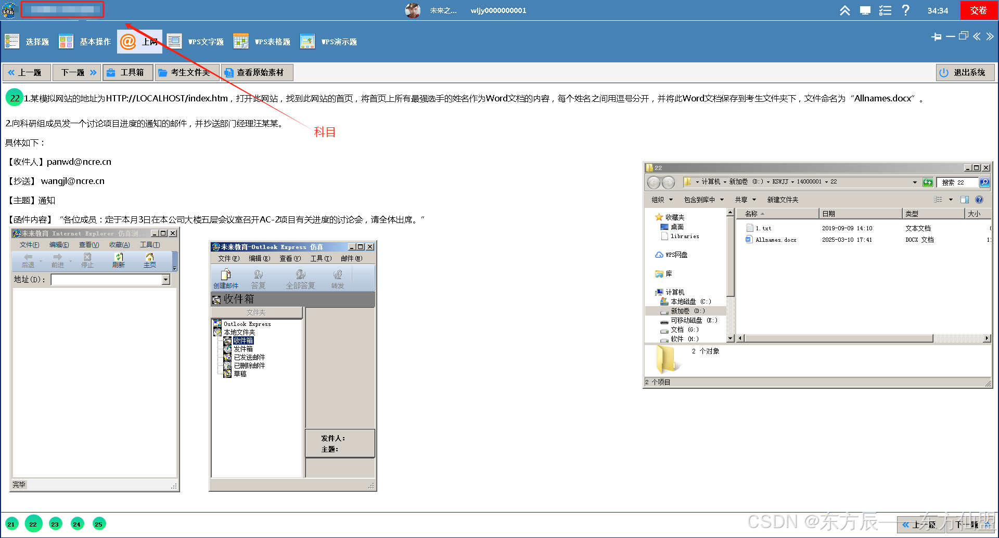
Task: Click the double right arrow icon top right
Action: pos(990,36)
